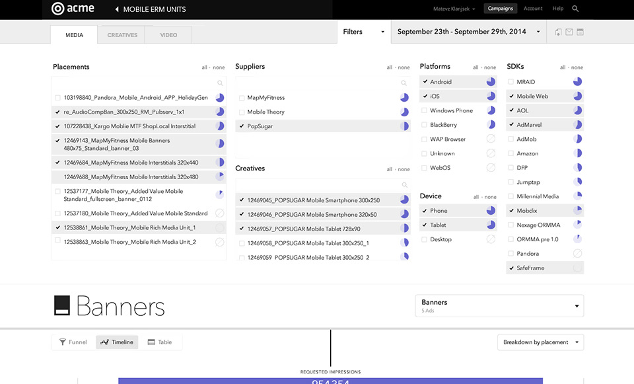Screen dimensions: 634x384
Task: Uncheck AOL SDK checkbox
Action: tap(511, 110)
